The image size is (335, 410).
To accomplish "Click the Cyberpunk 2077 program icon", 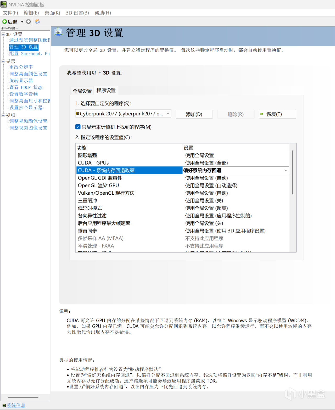I will click(77, 114).
